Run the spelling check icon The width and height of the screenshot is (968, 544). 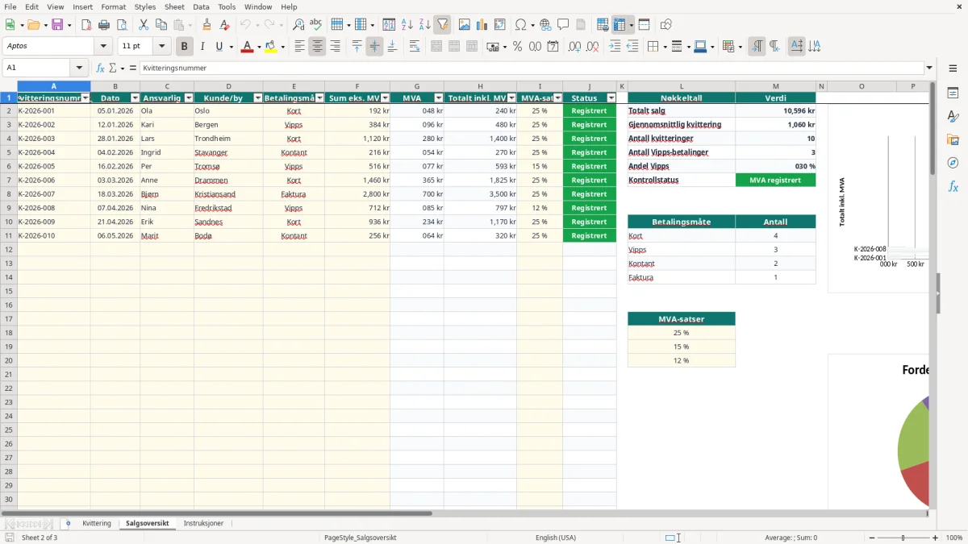(316, 25)
